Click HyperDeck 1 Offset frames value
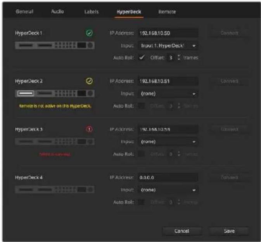 point(171,58)
